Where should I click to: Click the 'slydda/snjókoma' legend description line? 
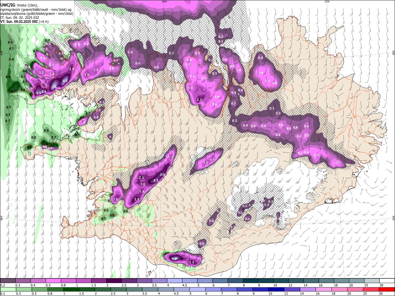37,14
